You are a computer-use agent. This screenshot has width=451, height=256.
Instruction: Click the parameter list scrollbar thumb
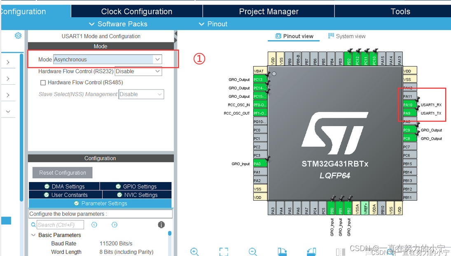click(x=170, y=233)
